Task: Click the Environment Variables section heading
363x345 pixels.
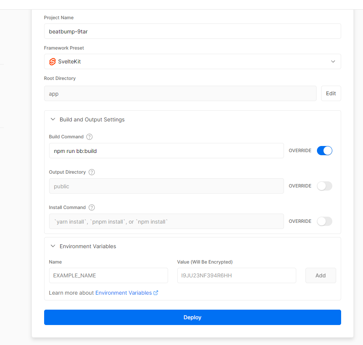Action: coord(88,246)
